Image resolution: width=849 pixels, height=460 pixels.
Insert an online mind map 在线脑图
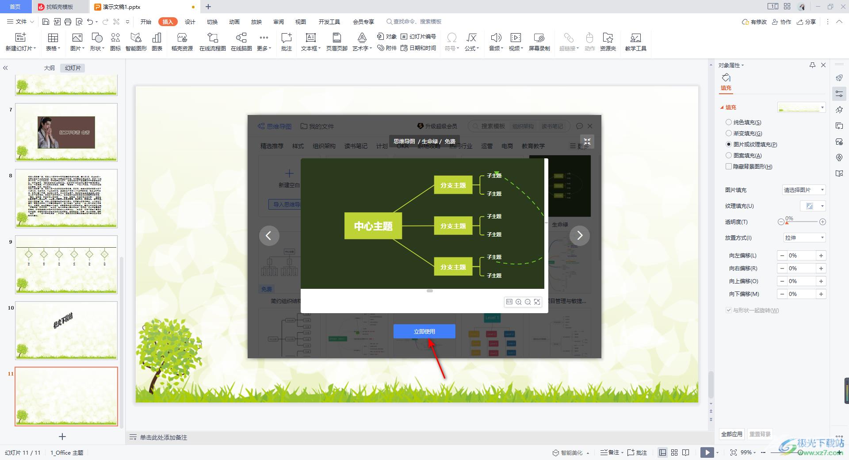[241, 42]
